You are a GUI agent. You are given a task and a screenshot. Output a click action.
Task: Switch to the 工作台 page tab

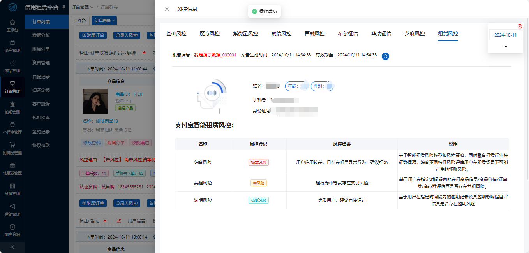(80, 21)
